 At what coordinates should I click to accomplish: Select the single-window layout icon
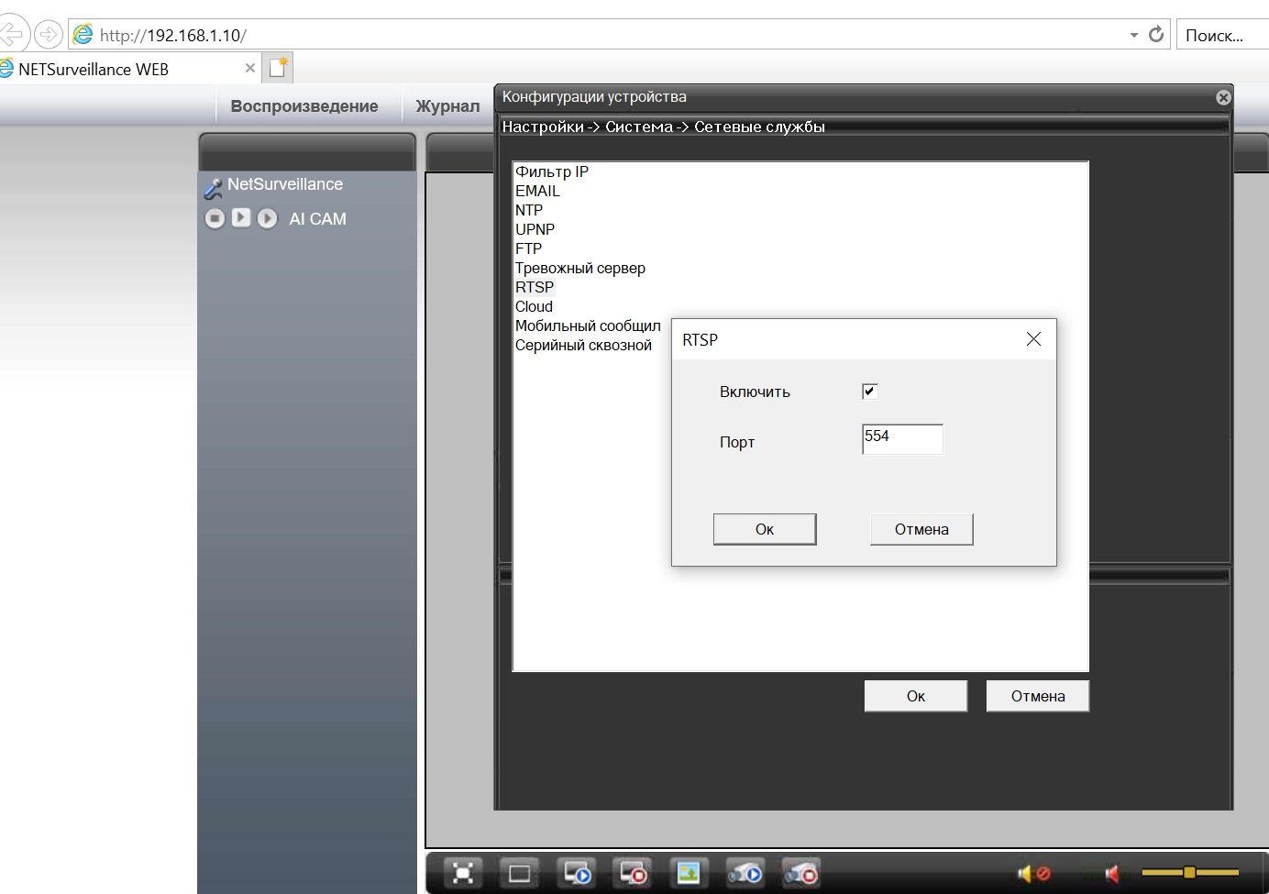pyautogui.click(x=519, y=874)
